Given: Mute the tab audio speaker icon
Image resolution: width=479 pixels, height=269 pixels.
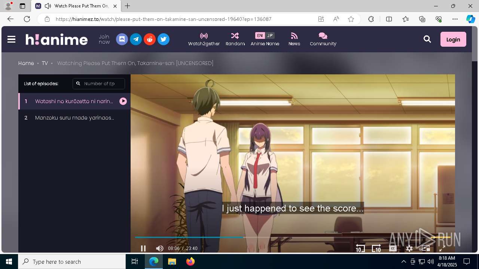Looking at the screenshot, I should click(x=48, y=6).
